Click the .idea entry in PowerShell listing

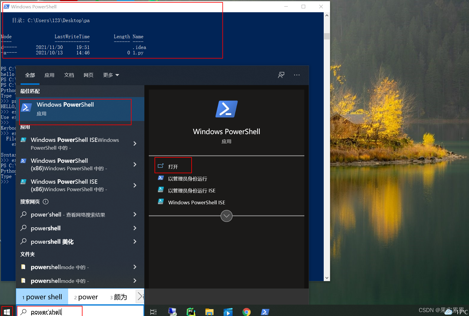pyautogui.click(x=139, y=47)
